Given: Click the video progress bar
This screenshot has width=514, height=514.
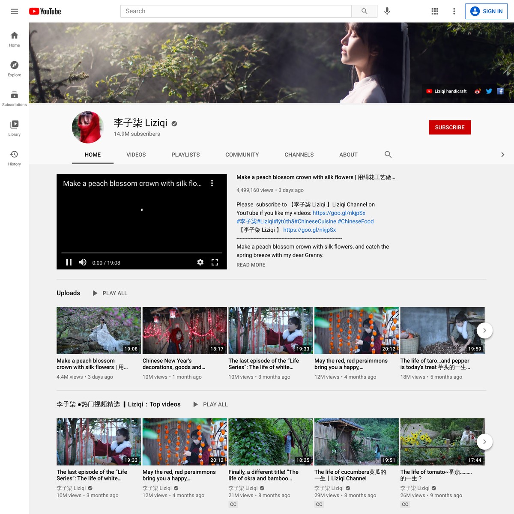Looking at the screenshot, I should pyautogui.click(x=141, y=253).
